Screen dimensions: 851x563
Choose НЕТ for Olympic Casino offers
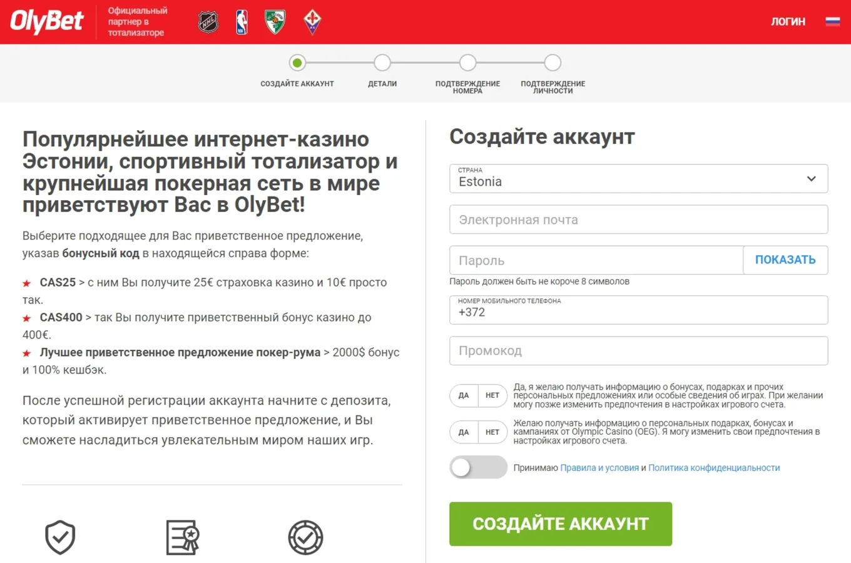pyautogui.click(x=492, y=432)
